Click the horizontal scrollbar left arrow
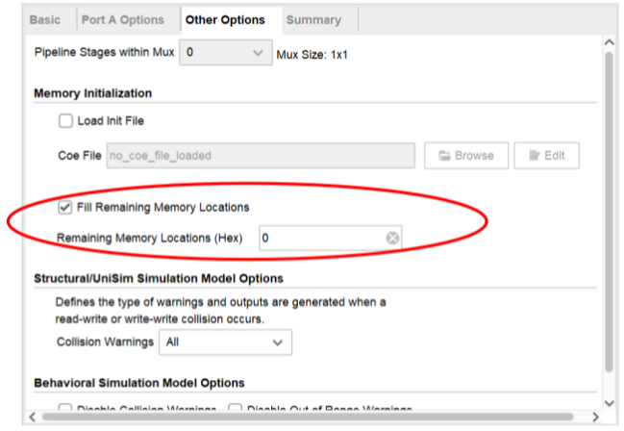 [33, 416]
